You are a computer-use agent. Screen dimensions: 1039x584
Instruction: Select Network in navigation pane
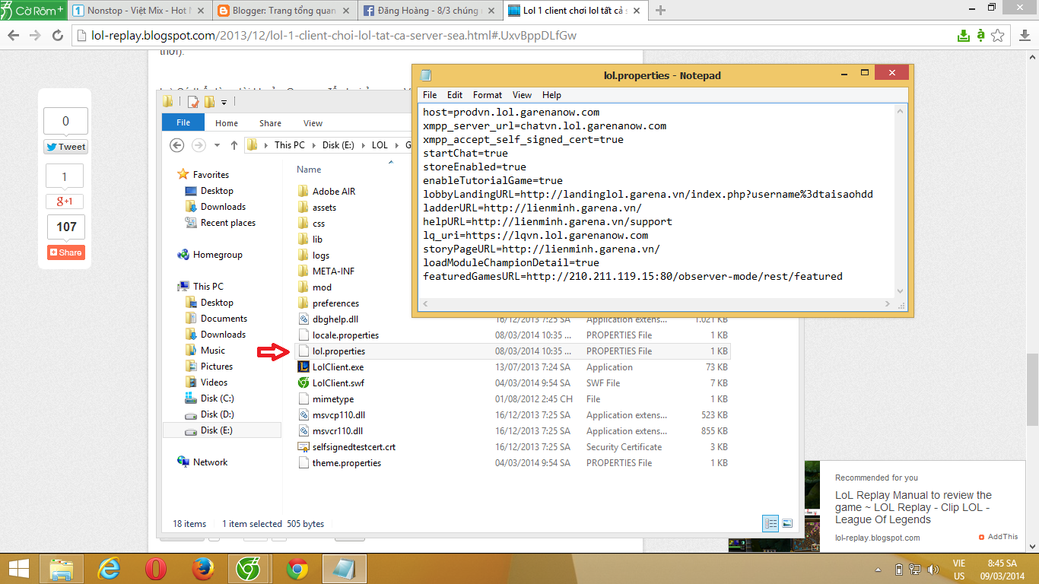(210, 462)
